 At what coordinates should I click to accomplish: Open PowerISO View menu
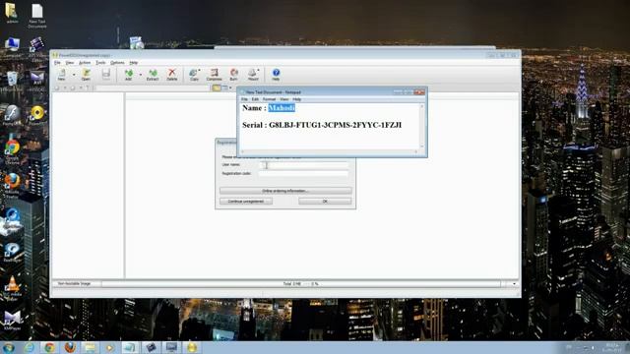tap(70, 63)
